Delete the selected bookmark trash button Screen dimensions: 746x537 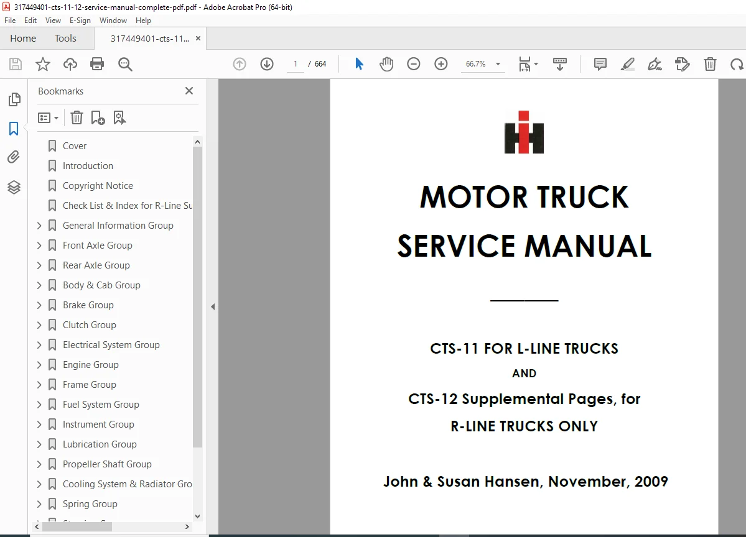tap(77, 118)
